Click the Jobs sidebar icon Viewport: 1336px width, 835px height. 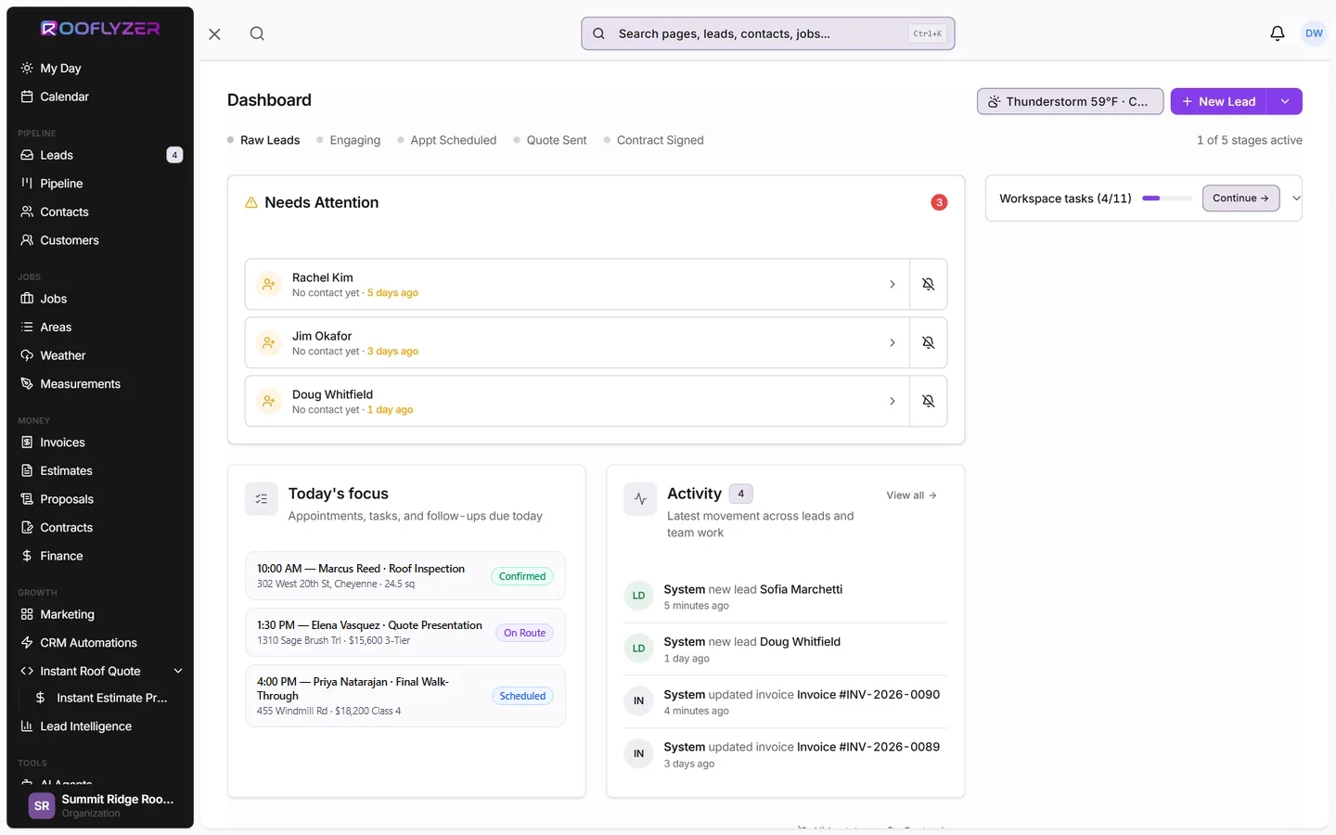click(27, 299)
